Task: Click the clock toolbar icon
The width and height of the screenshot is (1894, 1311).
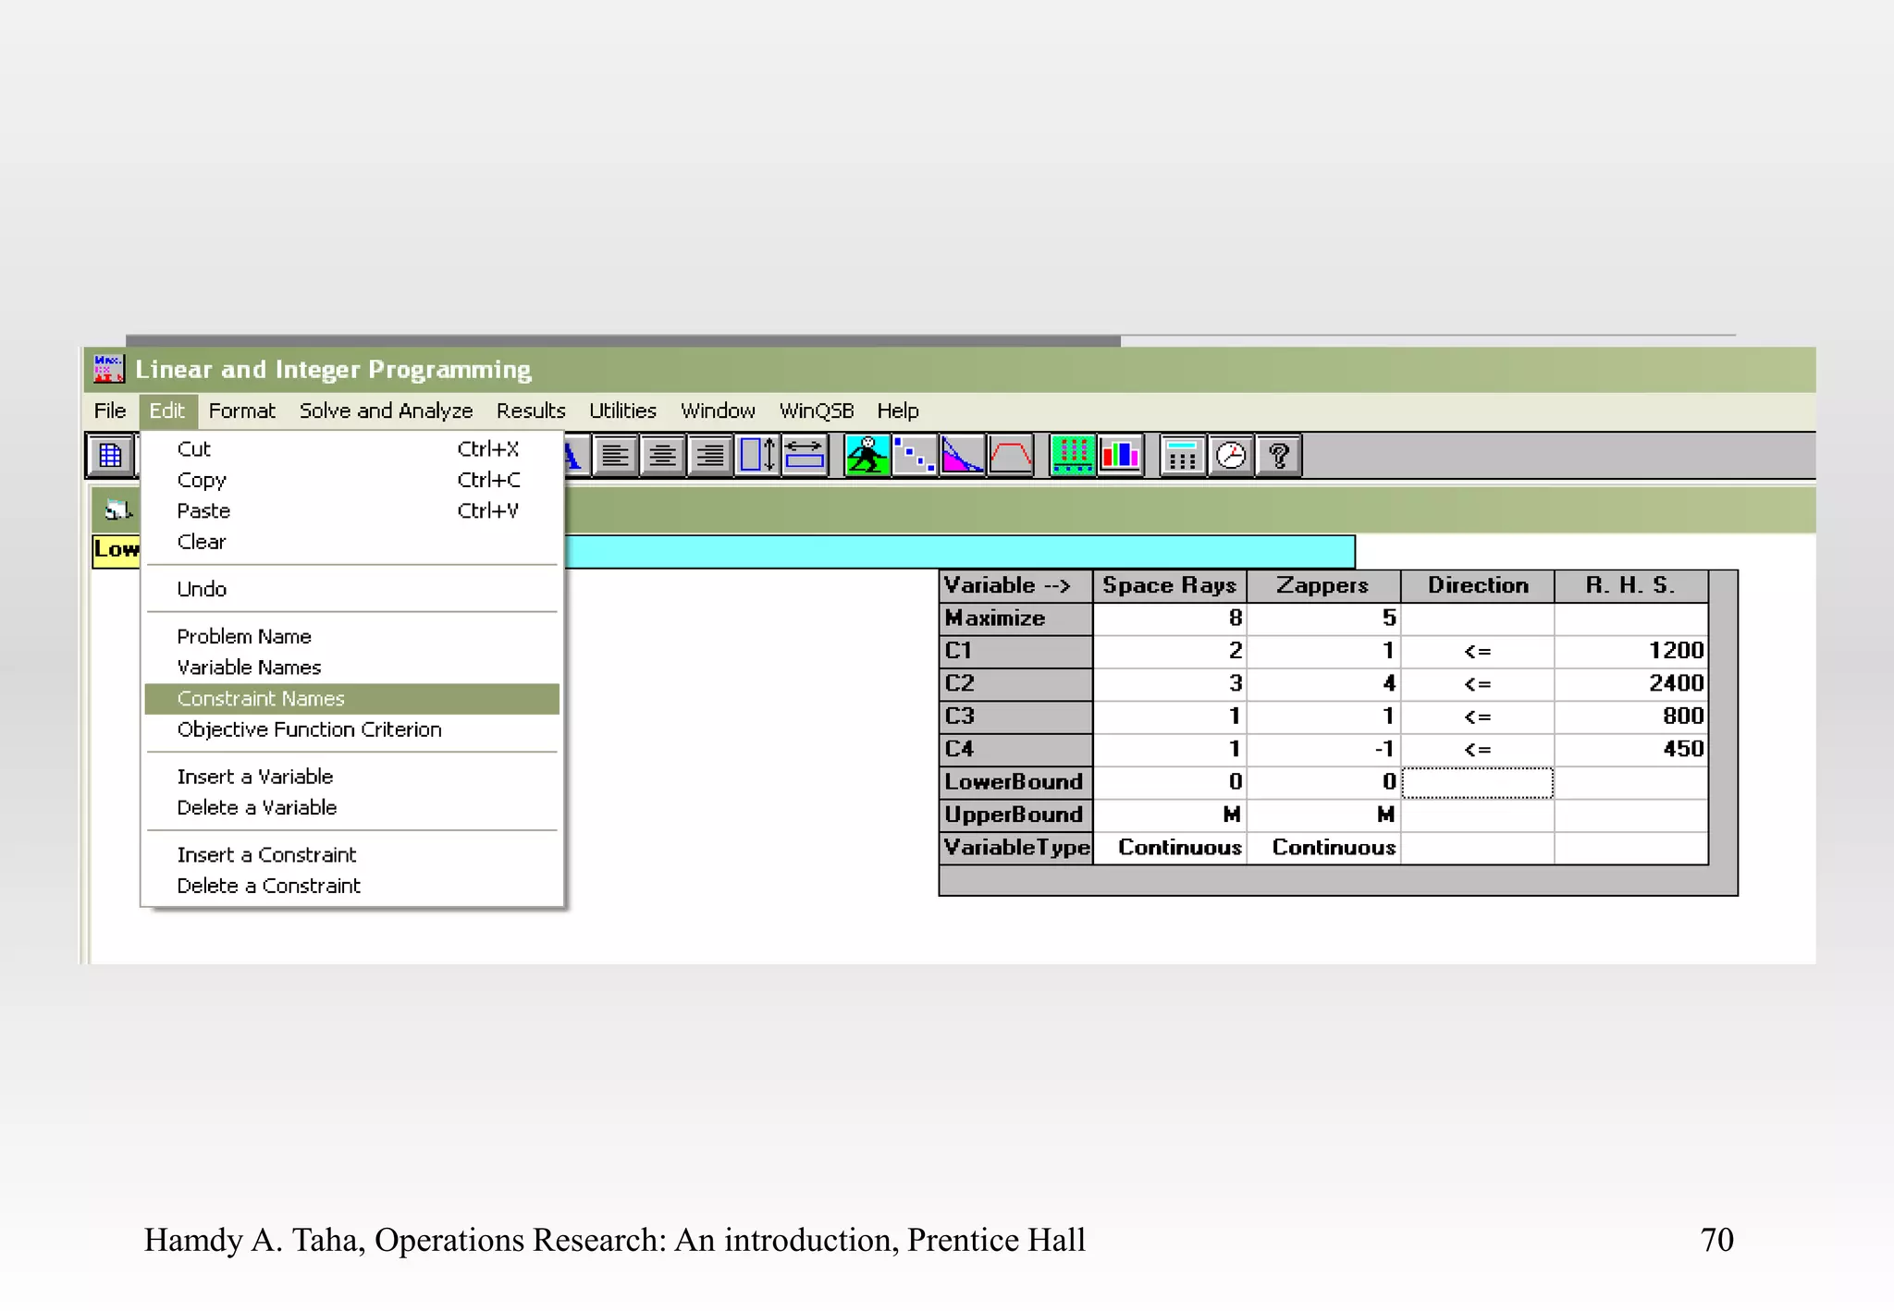Action: pos(1231,456)
